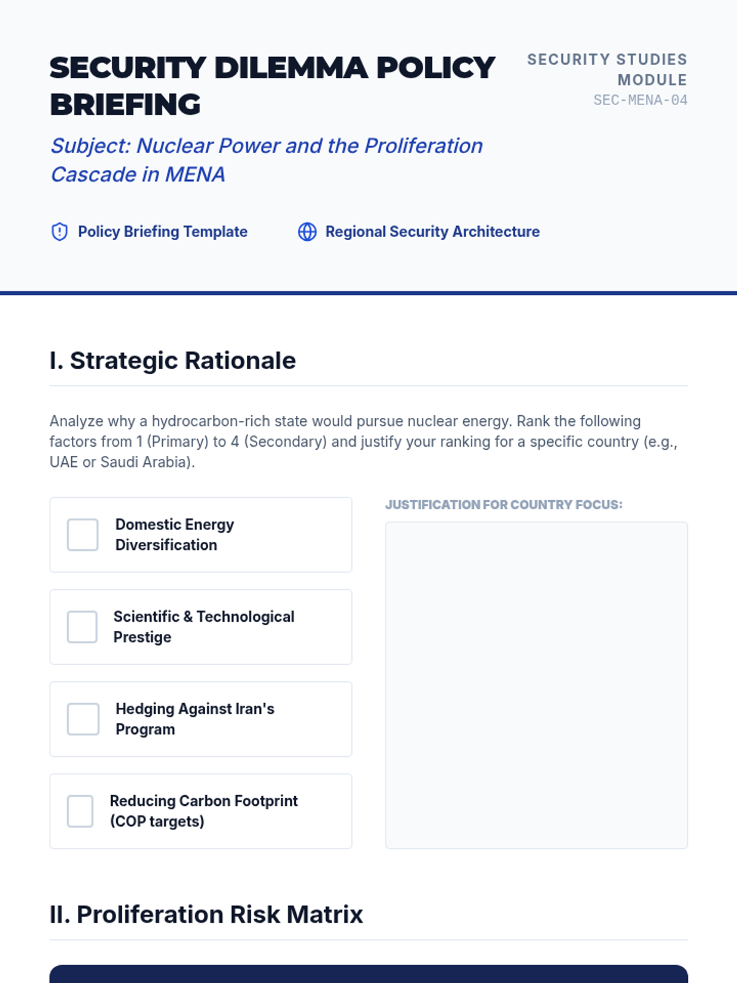Screen dimensions: 737x983
Task: Click the Reducing Carbon Footprint card text
Action: (x=203, y=811)
